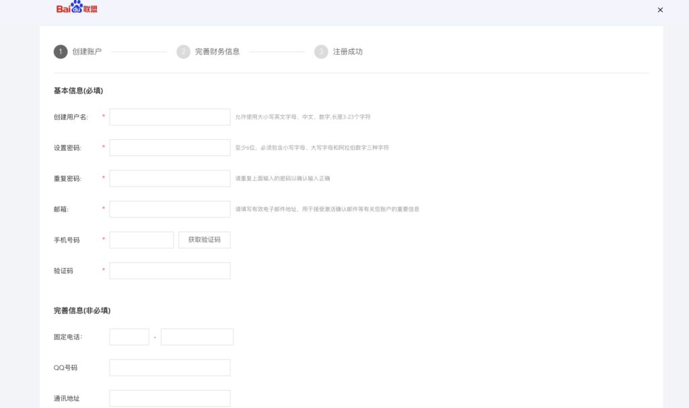
Task: Focus the QQ号码 input field
Action: [170, 368]
